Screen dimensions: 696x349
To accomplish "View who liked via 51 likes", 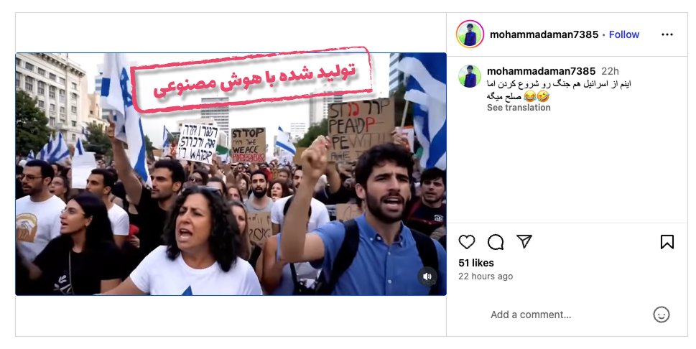I will coord(475,263).
